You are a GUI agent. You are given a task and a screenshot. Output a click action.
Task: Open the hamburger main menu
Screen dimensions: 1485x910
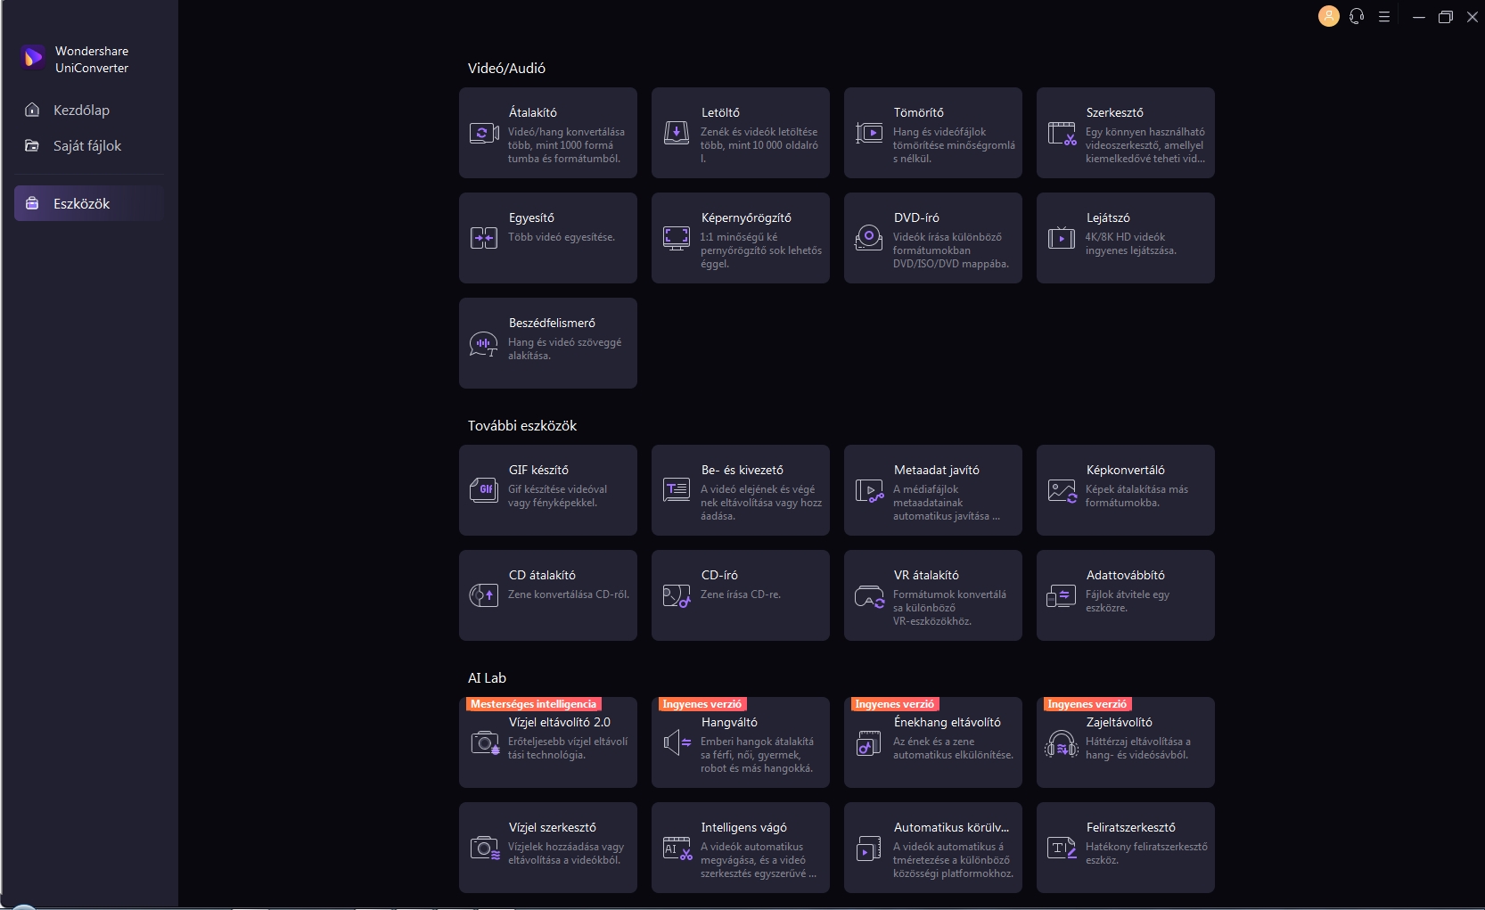(x=1384, y=17)
